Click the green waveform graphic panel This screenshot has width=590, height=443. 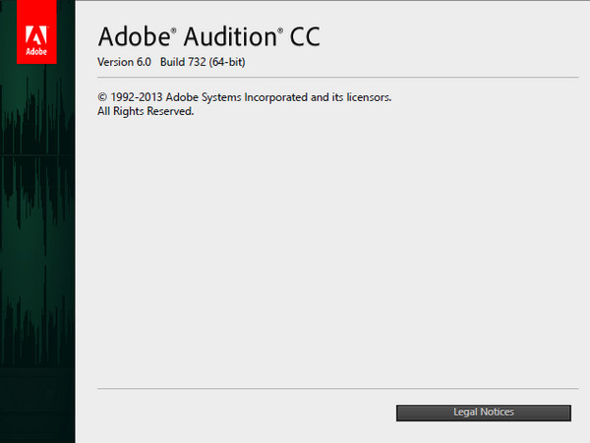click(x=37, y=246)
